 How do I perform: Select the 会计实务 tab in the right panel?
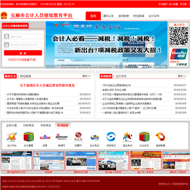(x=121, y=76)
